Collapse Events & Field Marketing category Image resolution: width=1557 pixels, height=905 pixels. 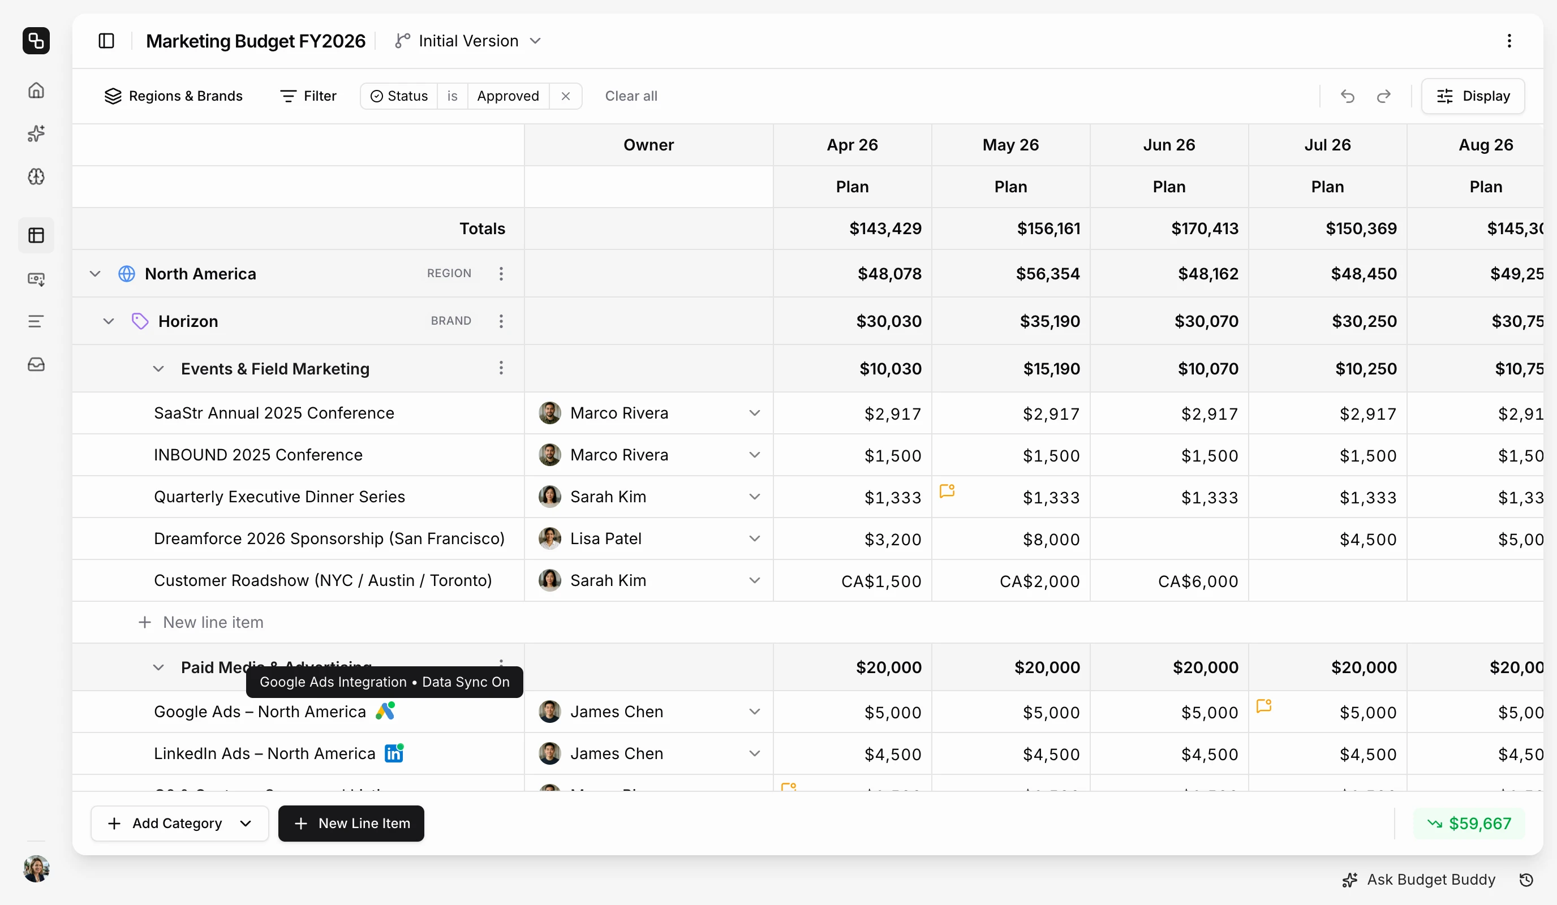point(158,369)
